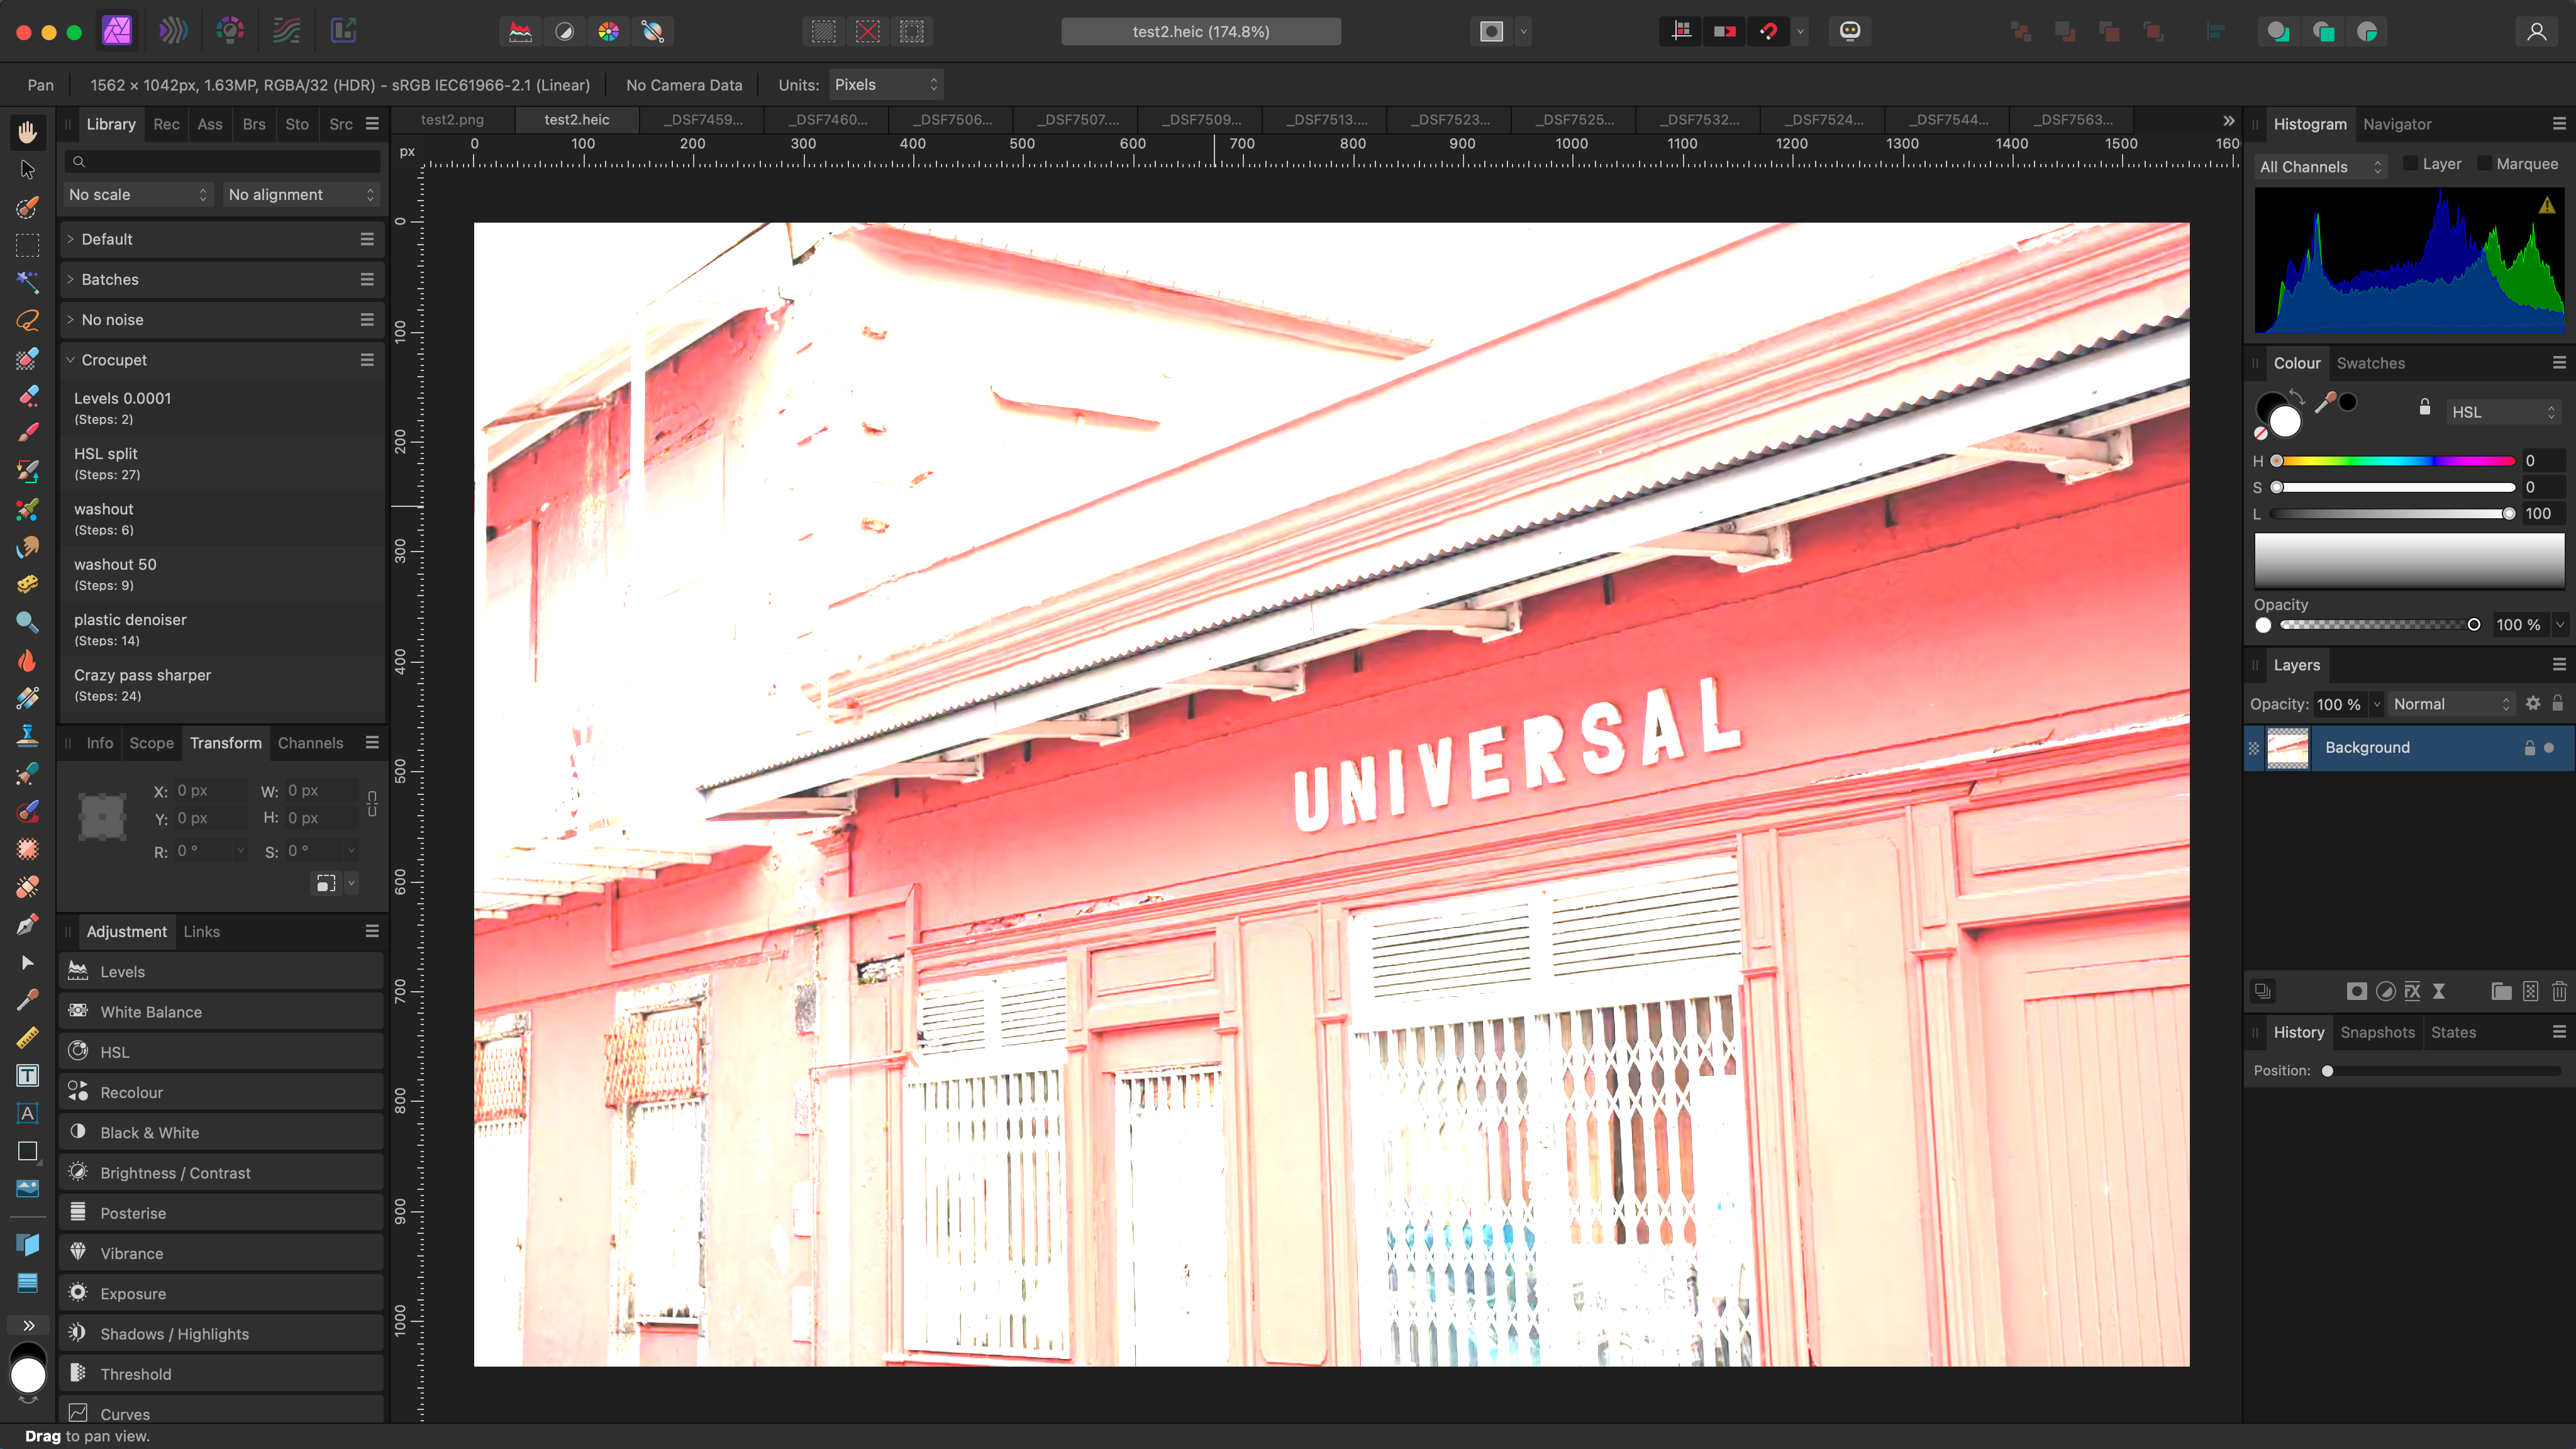The image size is (2576, 1449).
Task: Open the account profile icon
Action: pos(2537,31)
